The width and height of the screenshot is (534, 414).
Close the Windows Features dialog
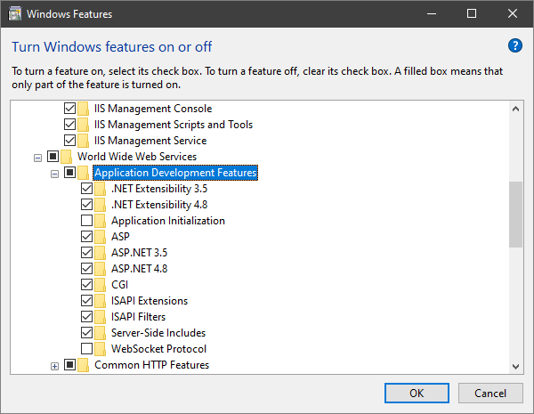click(x=513, y=13)
